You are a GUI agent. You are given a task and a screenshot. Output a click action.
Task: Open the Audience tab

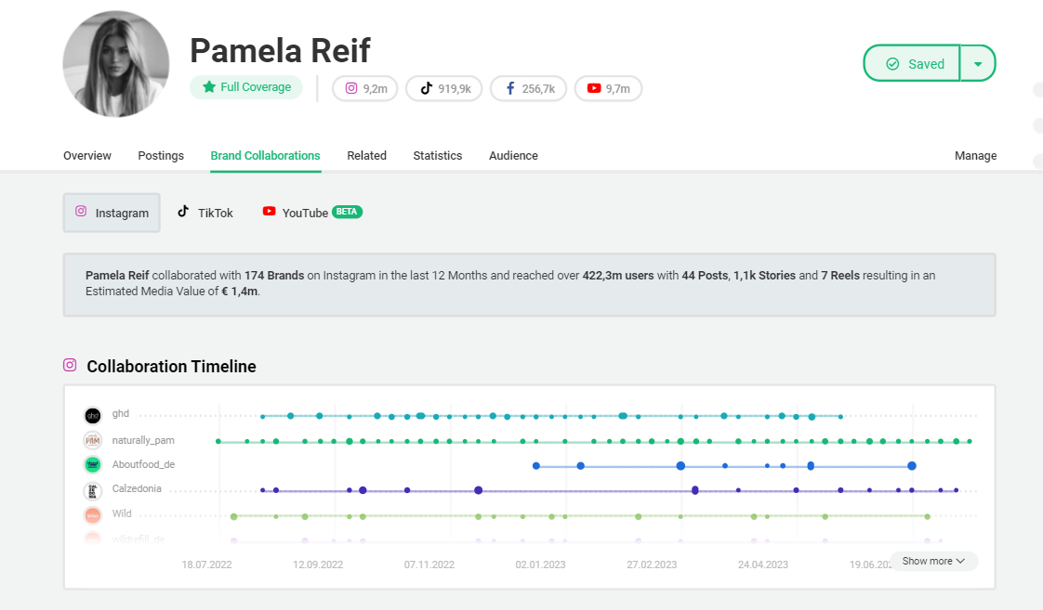point(513,156)
